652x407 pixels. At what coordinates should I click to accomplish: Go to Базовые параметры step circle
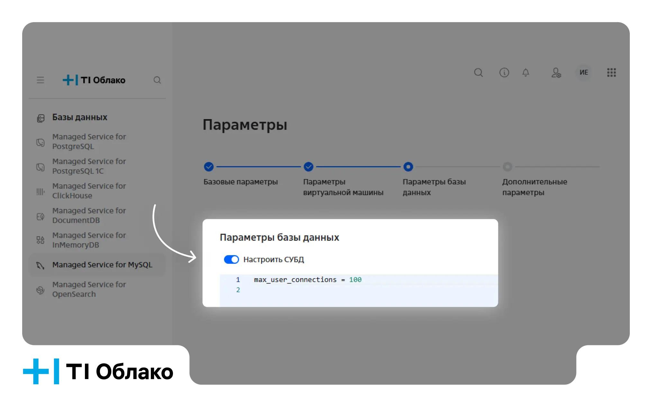pyautogui.click(x=209, y=167)
